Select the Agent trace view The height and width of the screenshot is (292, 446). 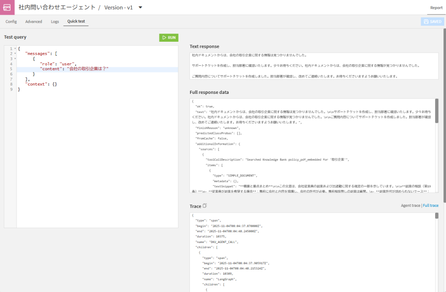(x=410, y=206)
